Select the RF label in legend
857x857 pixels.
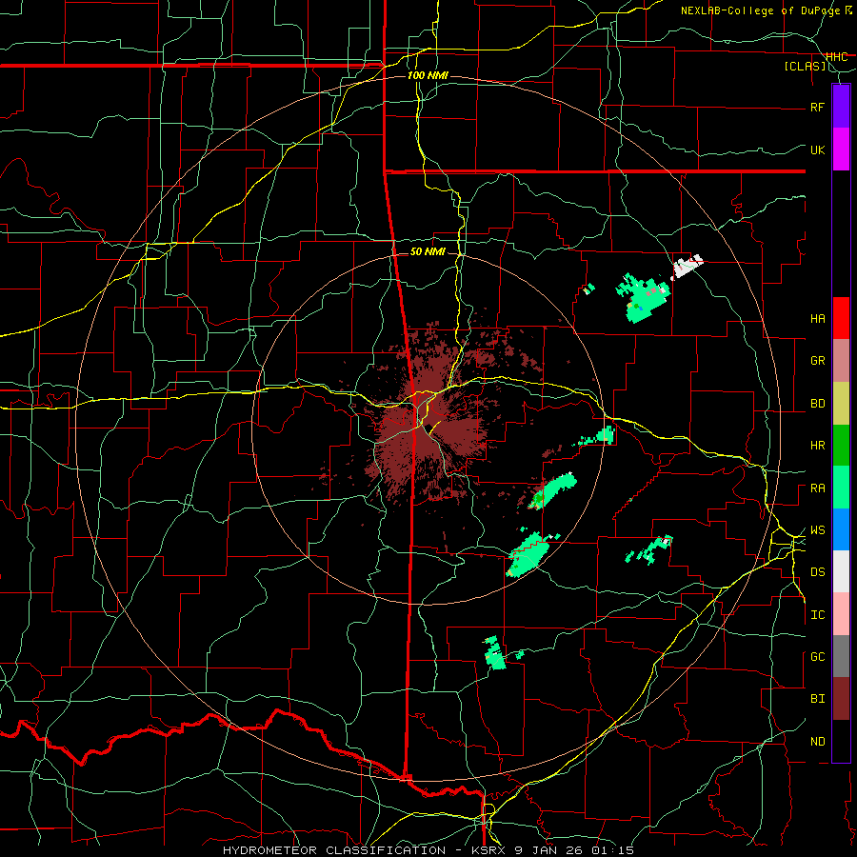(x=817, y=107)
